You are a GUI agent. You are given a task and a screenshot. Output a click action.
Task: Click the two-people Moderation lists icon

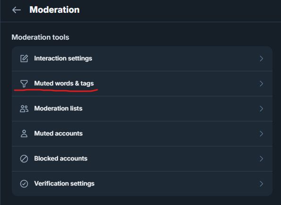(24, 109)
